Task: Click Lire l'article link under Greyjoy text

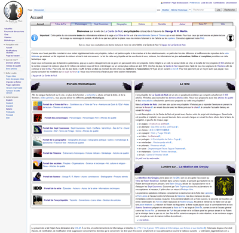Action: [x=144, y=220]
